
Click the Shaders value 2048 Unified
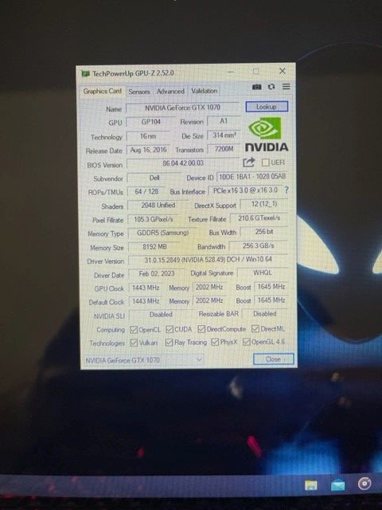[158, 206]
